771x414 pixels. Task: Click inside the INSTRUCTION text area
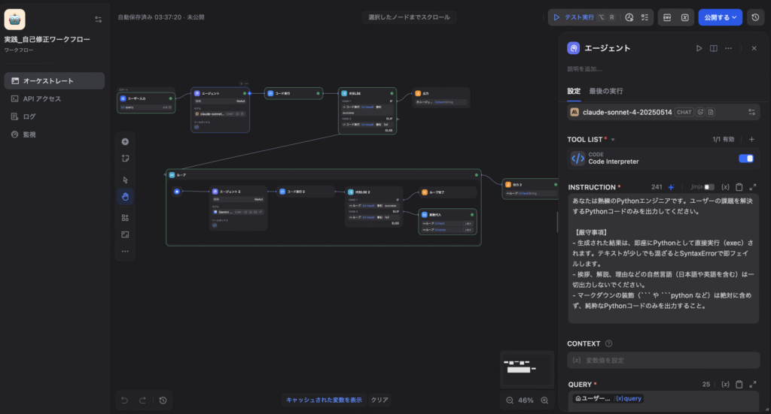[663, 258]
